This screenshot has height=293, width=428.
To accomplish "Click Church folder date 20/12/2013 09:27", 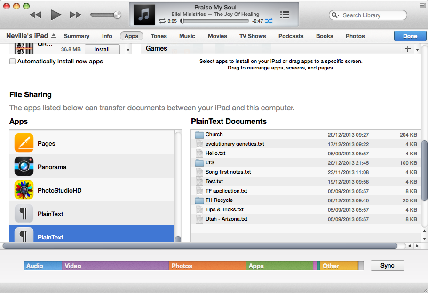I will tap(348, 135).
